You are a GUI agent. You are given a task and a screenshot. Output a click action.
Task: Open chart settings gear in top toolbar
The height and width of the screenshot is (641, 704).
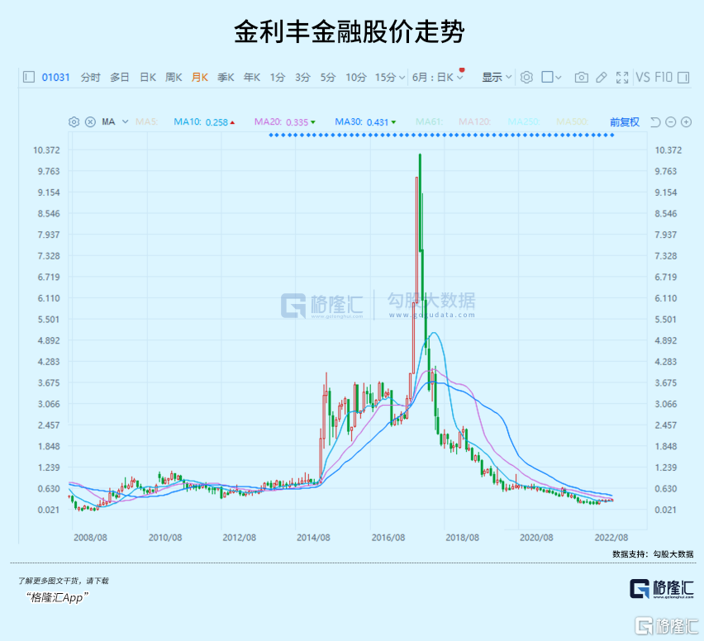pyautogui.click(x=526, y=78)
